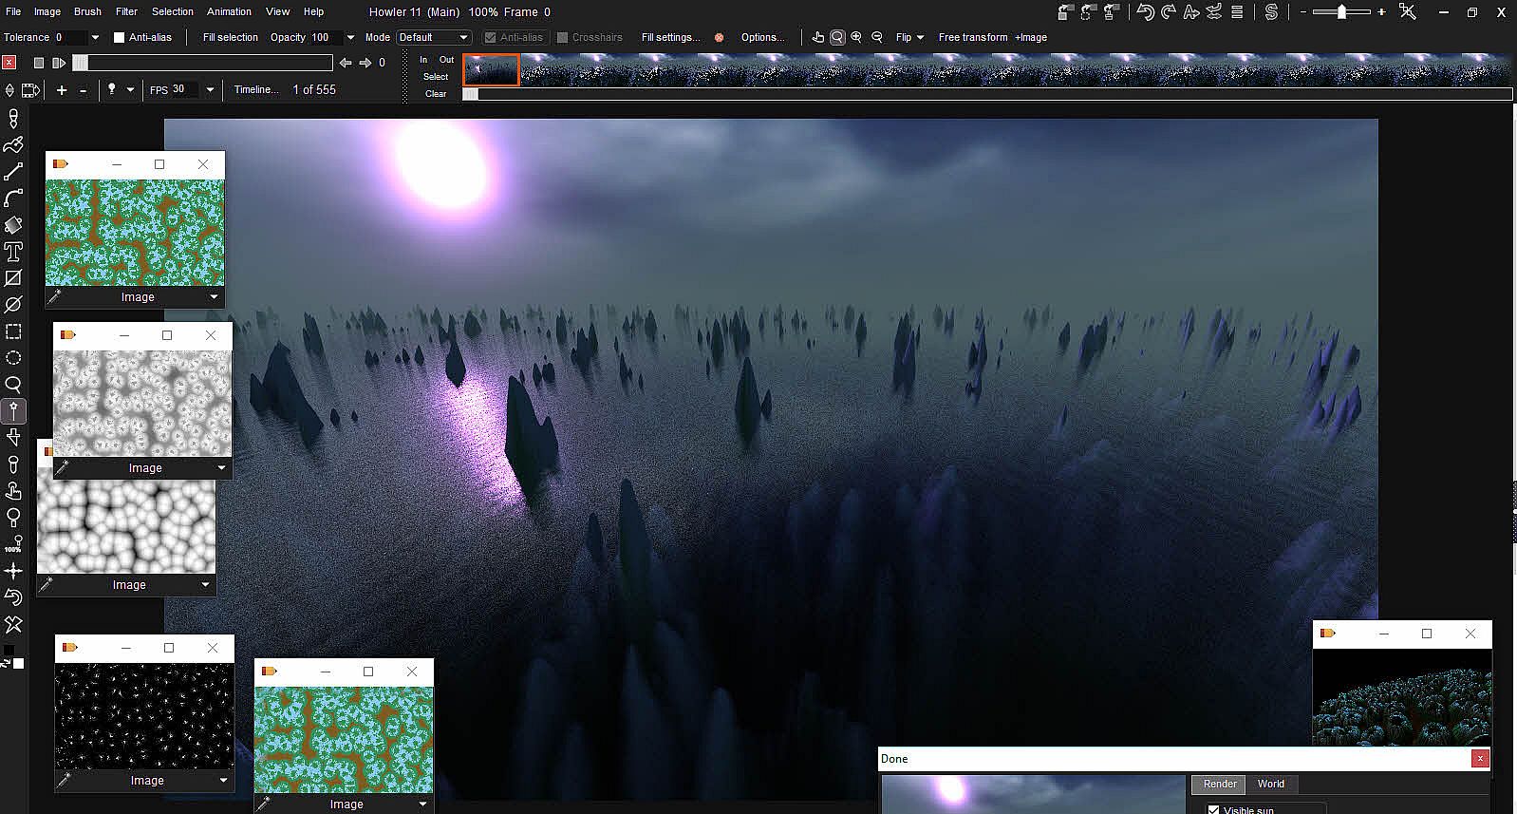Click the pan hand icon in the options bar
The width and height of the screenshot is (1517, 814).
point(817,37)
